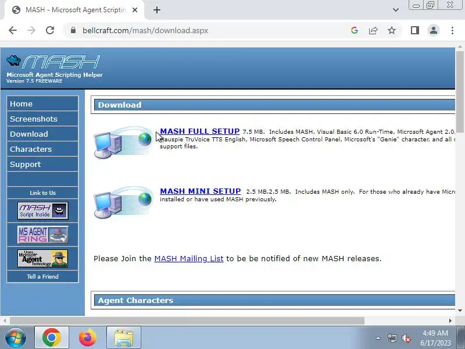Click Chrome icon in taskbar

coord(52,337)
